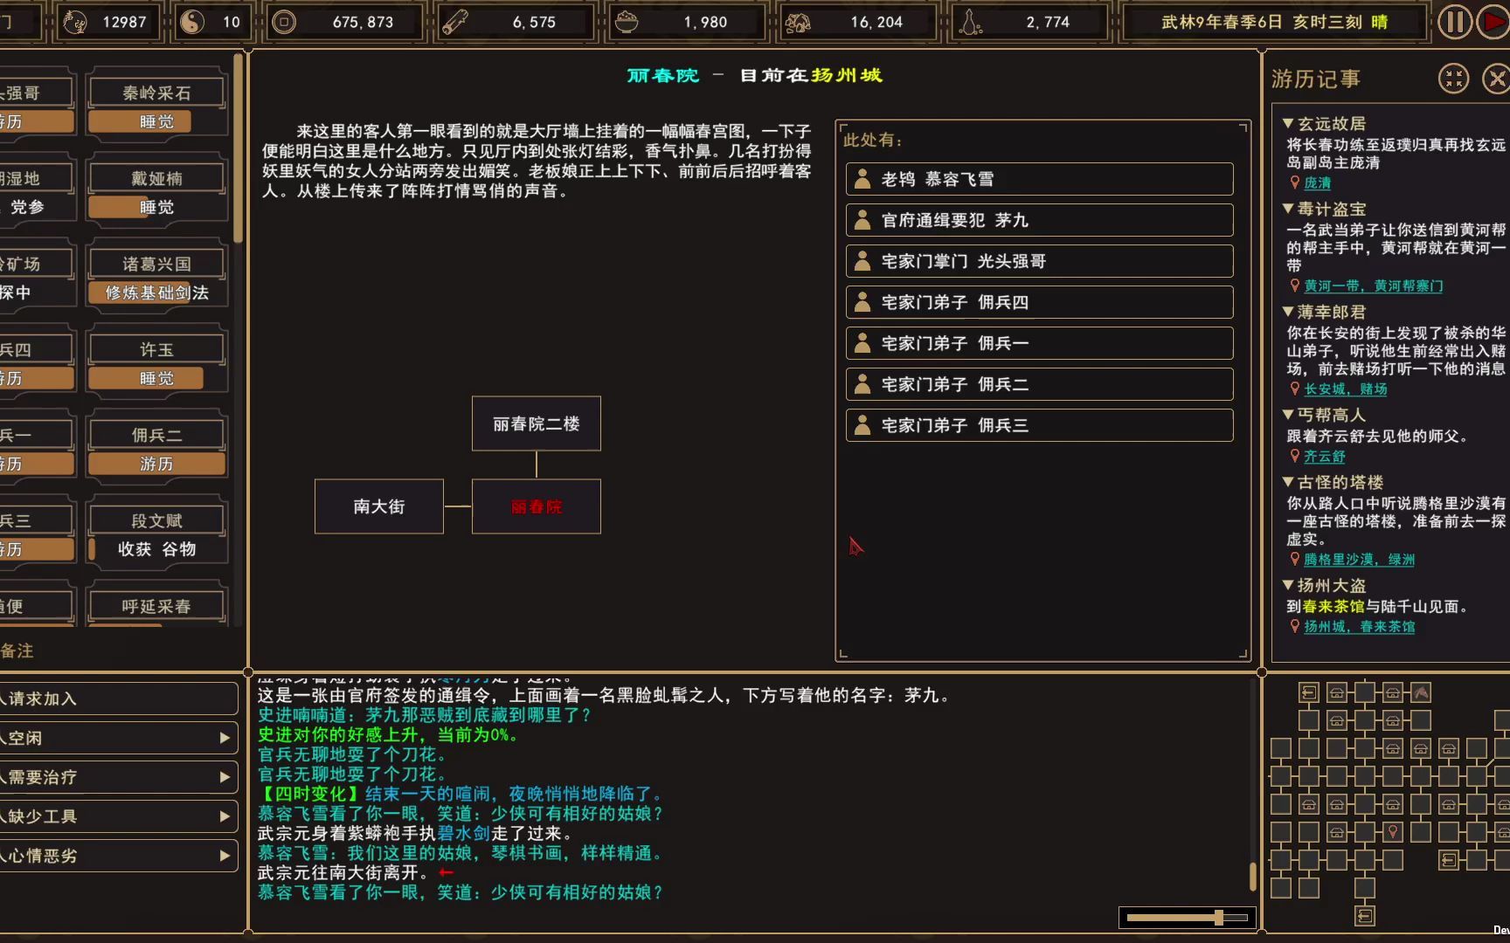Image resolution: width=1510 pixels, height=943 pixels.
Task: Collapse the 薄幸郎君 quest entry
Action: pos(1288,312)
